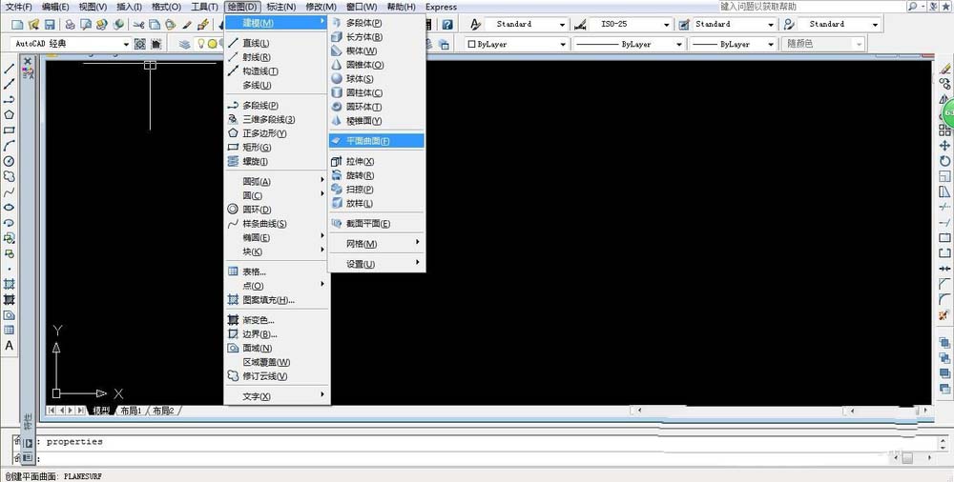Open the Express menu
This screenshot has height=482, width=954.
click(441, 7)
